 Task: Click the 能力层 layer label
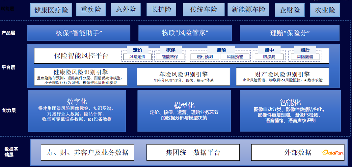point(9,110)
